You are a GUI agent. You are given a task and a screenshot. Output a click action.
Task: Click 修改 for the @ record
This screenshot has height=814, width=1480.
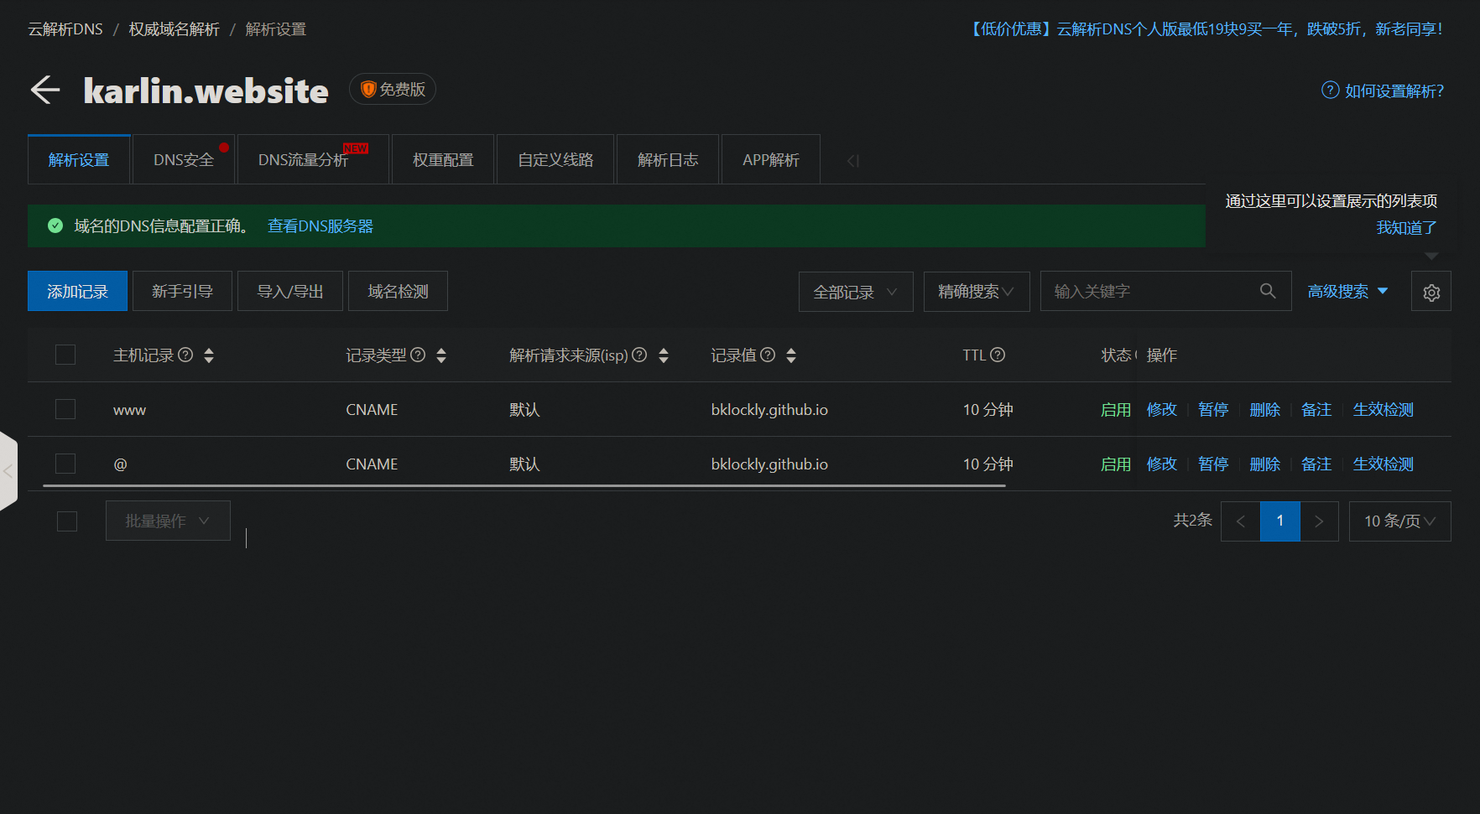[x=1162, y=464]
